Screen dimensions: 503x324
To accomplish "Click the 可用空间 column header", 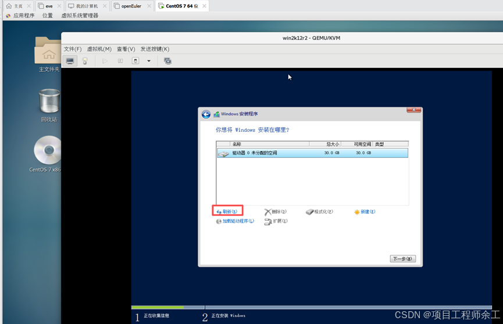I will tap(356, 144).
